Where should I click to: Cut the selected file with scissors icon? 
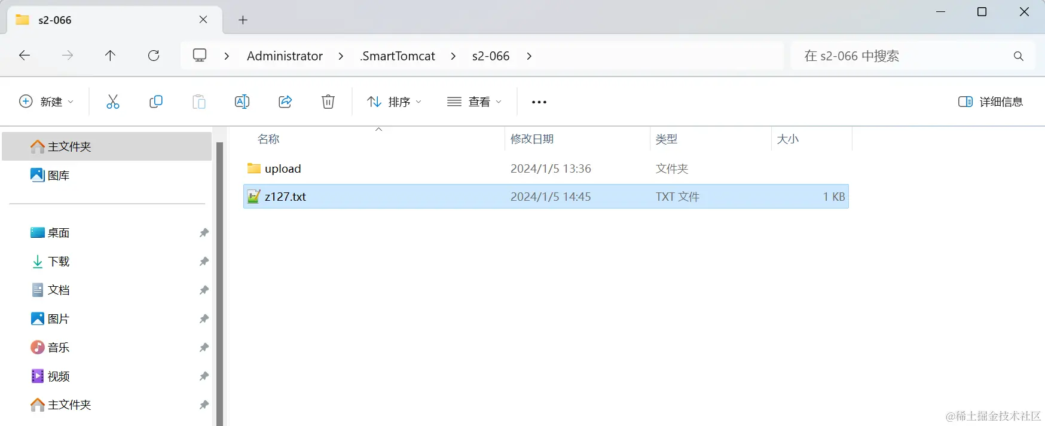click(x=113, y=102)
